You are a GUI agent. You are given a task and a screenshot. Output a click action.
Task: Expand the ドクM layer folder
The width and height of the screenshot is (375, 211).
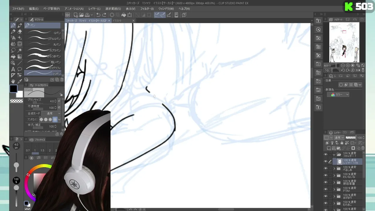point(334,189)
